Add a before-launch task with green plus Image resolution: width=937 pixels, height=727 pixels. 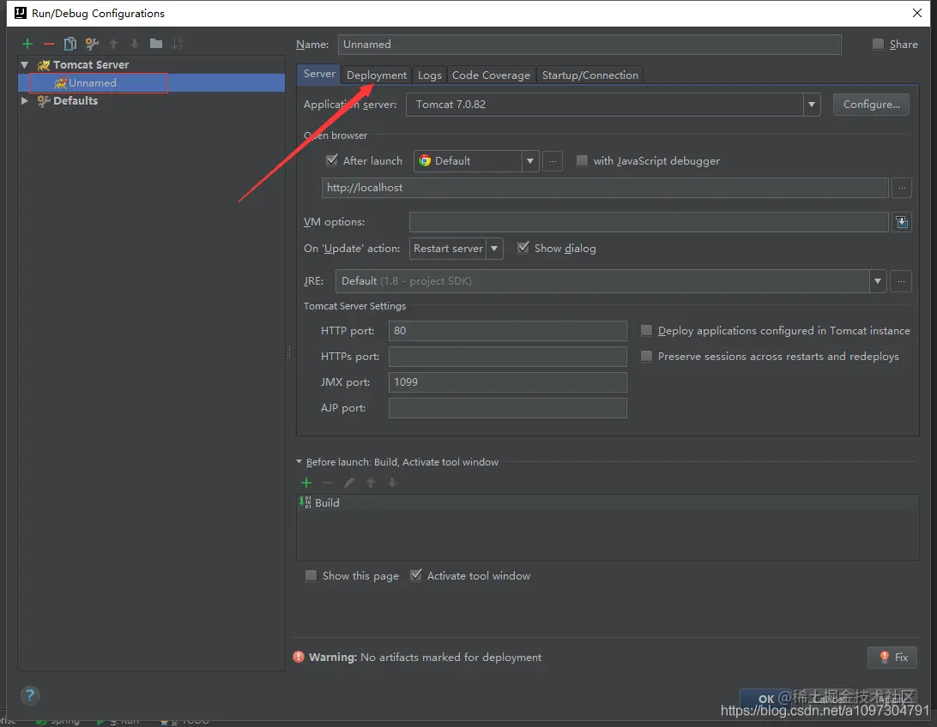click(x=306, y=483)
